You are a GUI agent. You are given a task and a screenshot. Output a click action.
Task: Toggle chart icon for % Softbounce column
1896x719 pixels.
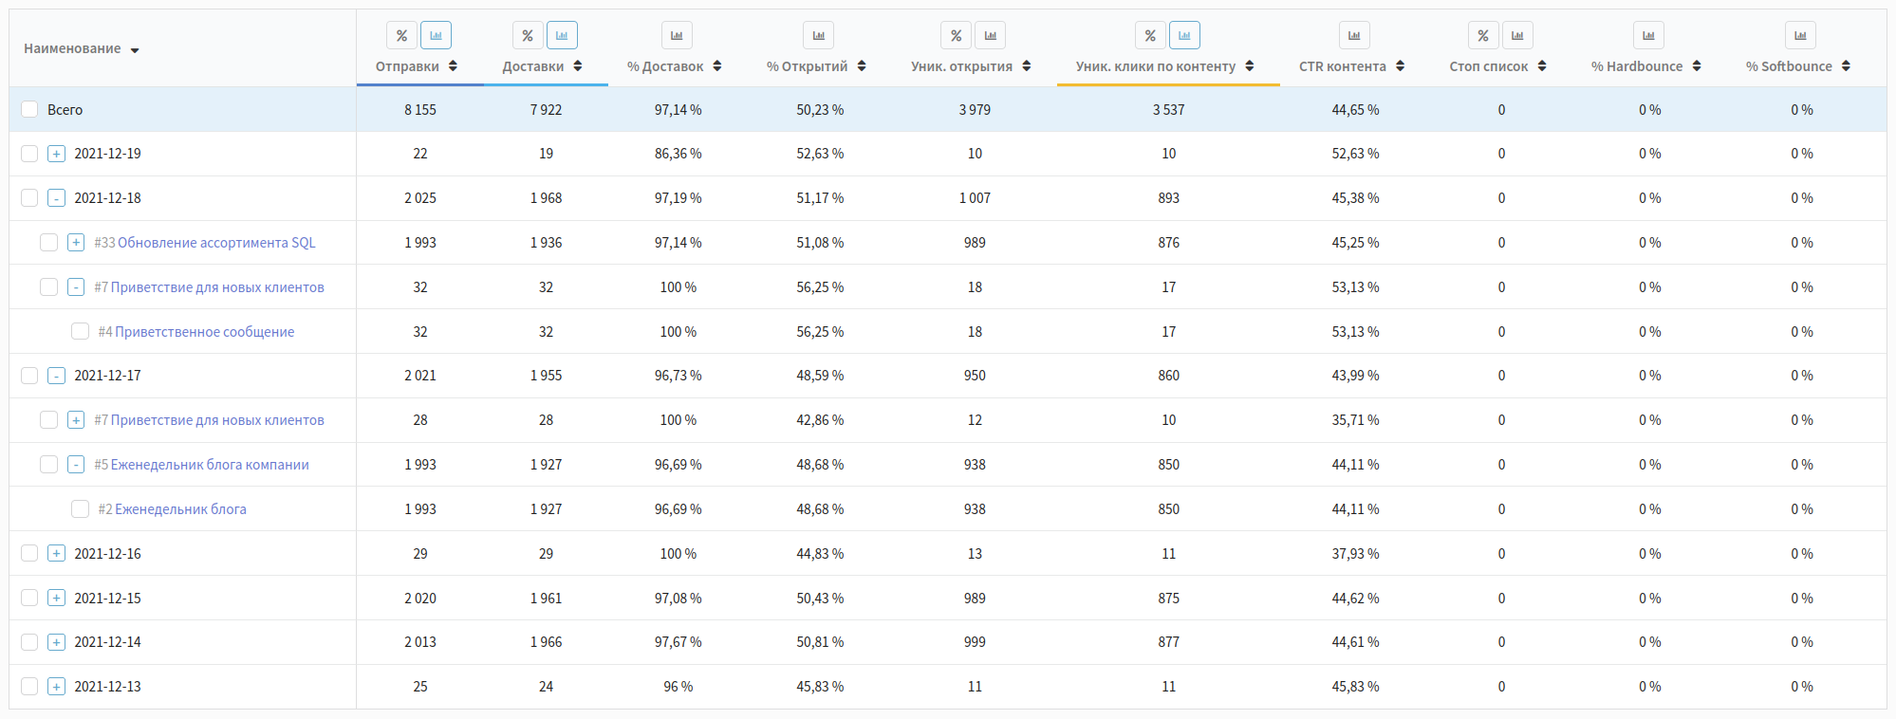point(1800,36)
